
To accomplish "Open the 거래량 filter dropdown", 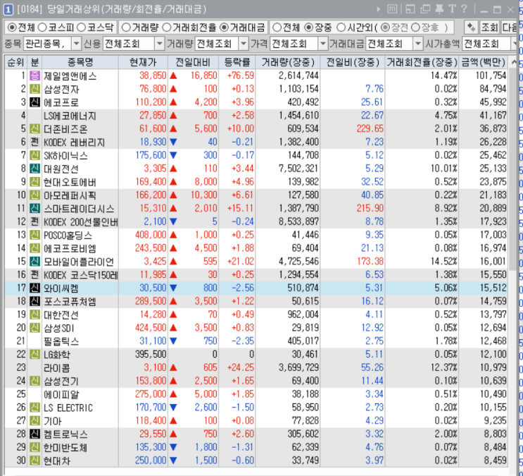I will [244, 44].
